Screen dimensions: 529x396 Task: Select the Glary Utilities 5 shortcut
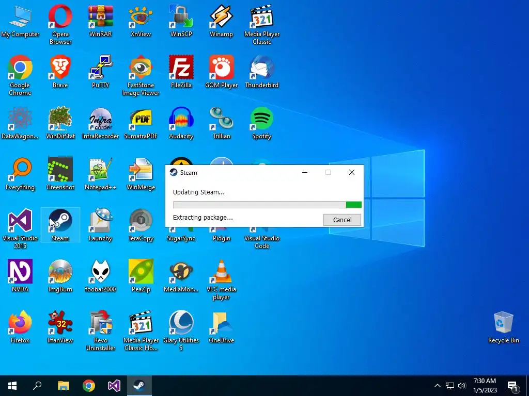pos(181,331)
